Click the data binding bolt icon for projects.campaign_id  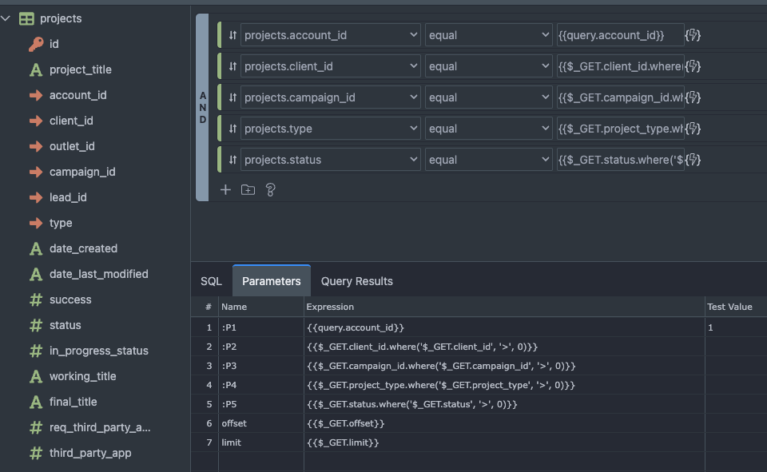(x=693, y=97)
